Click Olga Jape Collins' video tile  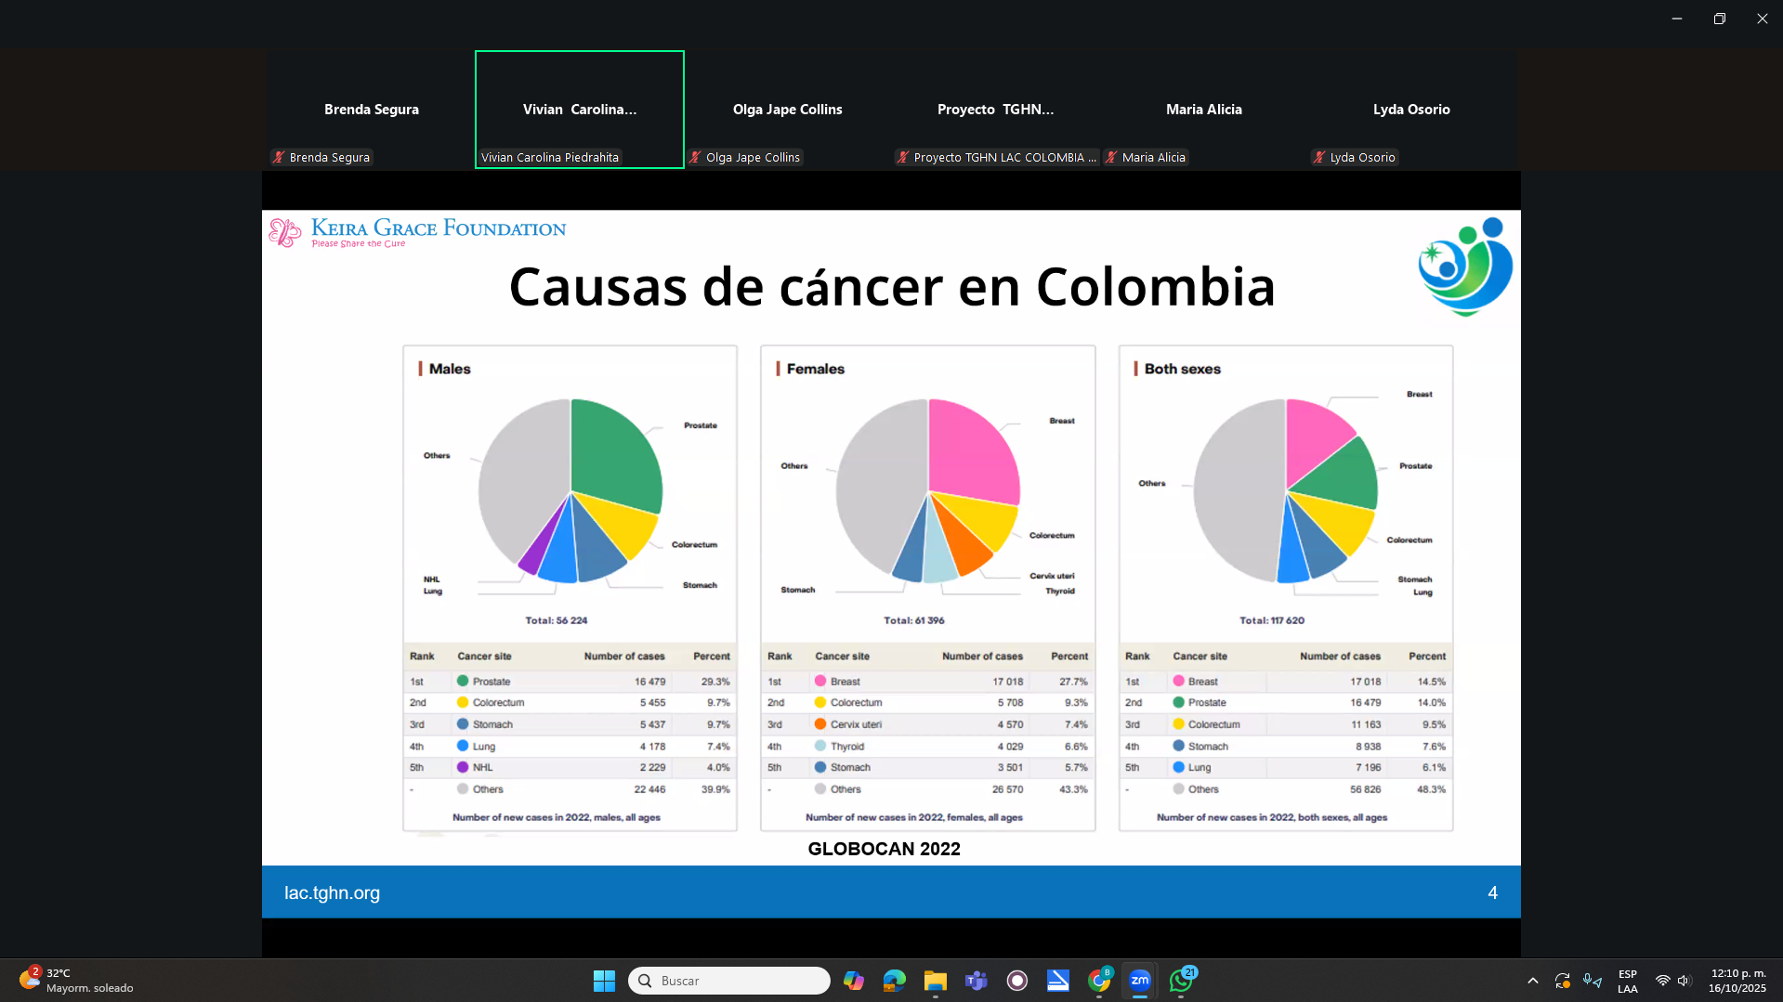click(788, 110)
